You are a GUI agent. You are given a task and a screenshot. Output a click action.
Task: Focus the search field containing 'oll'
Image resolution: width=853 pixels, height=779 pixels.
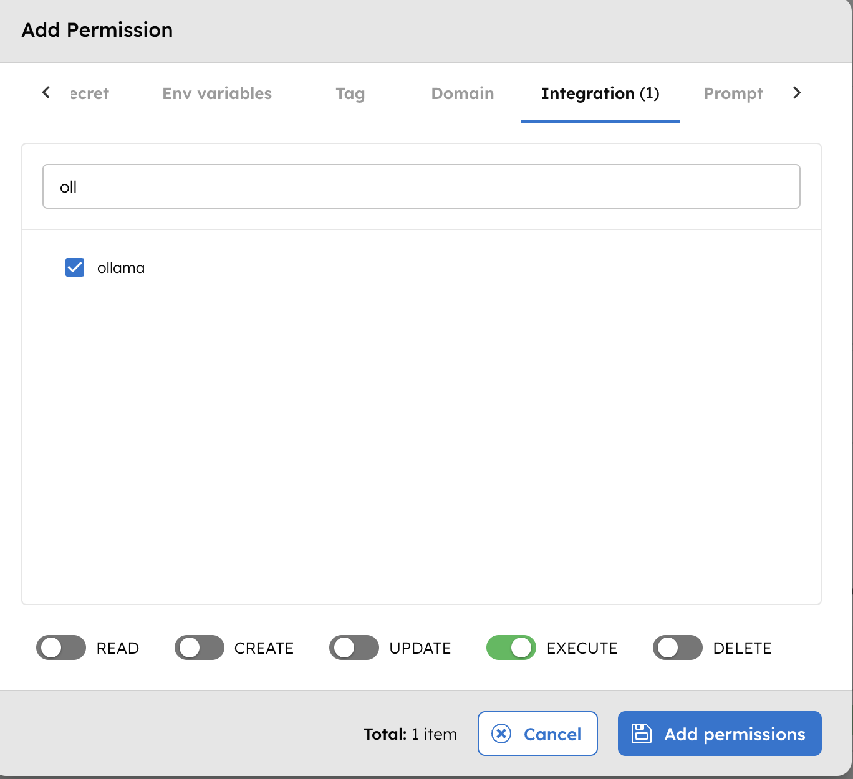tap(422, 186)
